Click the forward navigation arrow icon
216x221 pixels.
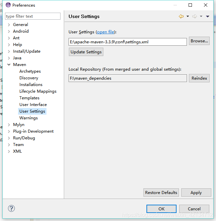point(195,16)
